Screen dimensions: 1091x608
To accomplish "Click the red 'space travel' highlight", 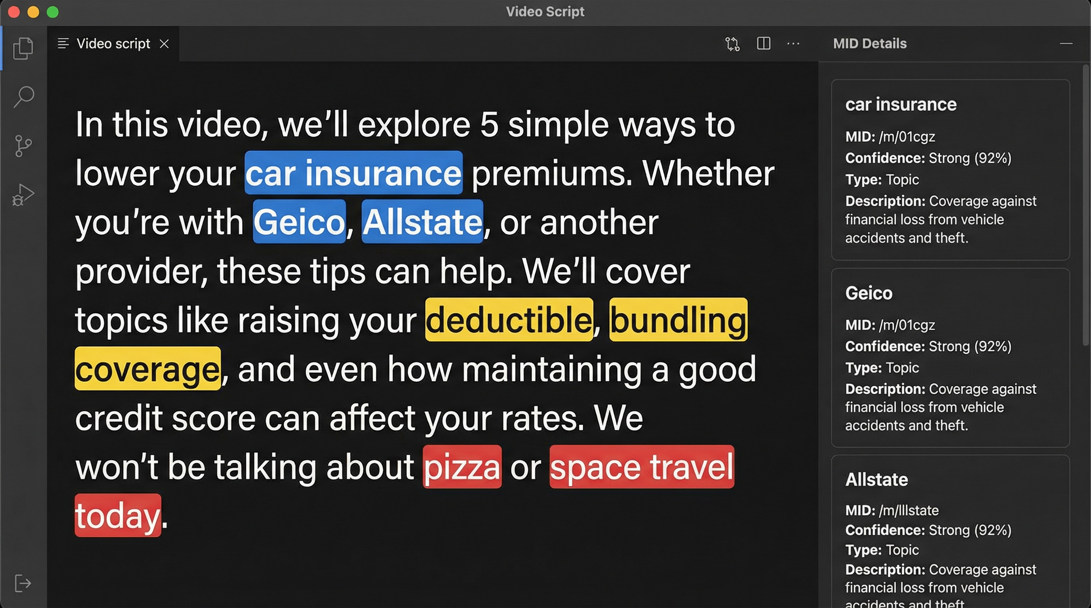I will pyautogui.click(x=641, y=467).
